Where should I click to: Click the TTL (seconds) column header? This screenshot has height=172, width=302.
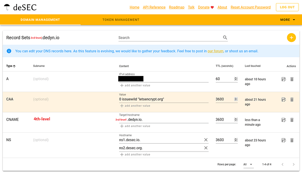[225, 66]
